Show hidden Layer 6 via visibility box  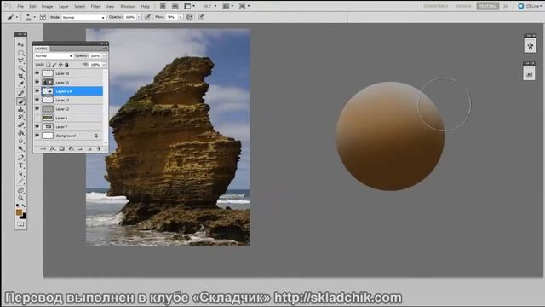coord(37,118)
